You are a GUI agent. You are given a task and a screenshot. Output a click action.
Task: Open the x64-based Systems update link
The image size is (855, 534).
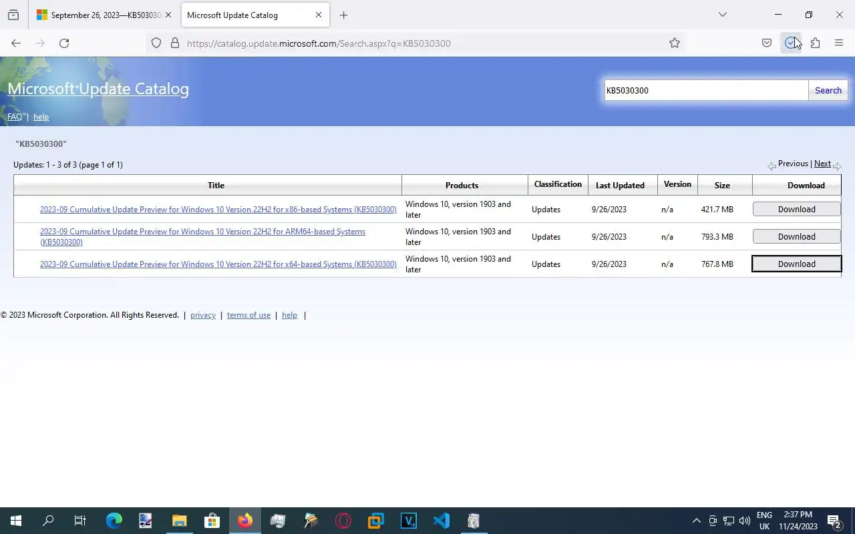tap(218, 264)
